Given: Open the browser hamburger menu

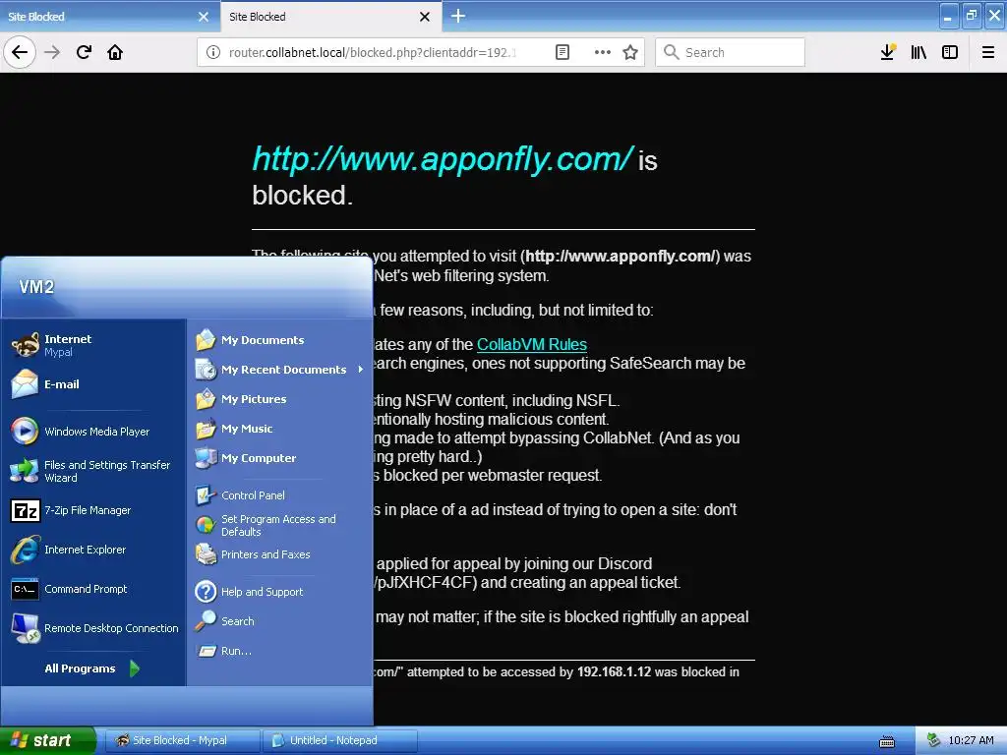Looking at the screenshot, I should pos(987,52).
